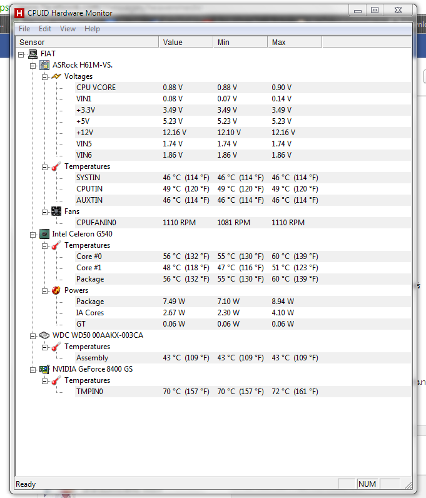The height and width of the screenshot is (498, 426).
Task: Collapse the Fans group
Action: (45, 213)
